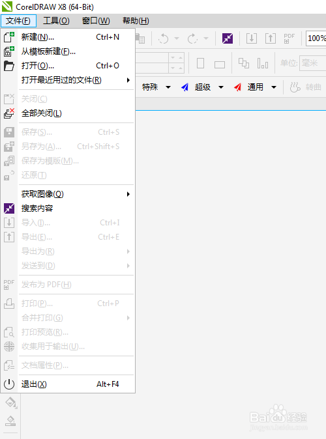Open the redo history dropdown arrow
This screenshot has height=439, width=326.
(x=206, y=38)
